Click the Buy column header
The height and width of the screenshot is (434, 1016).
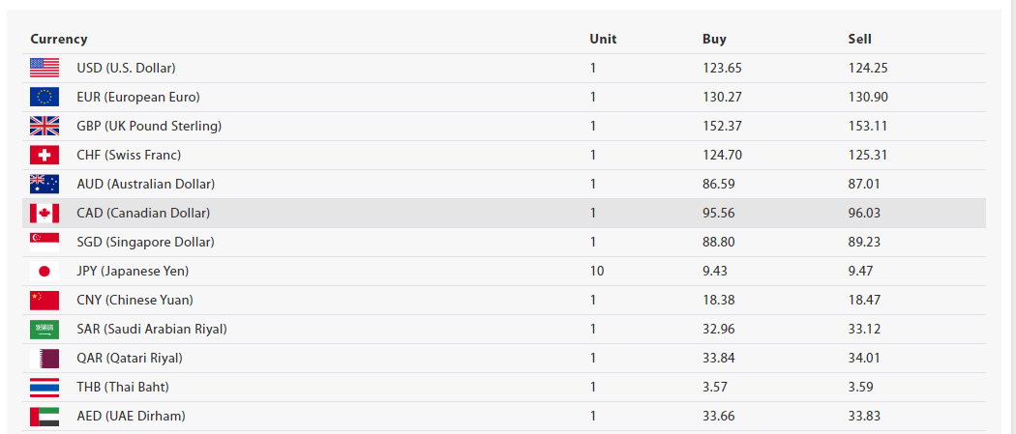tap(714, 39)
